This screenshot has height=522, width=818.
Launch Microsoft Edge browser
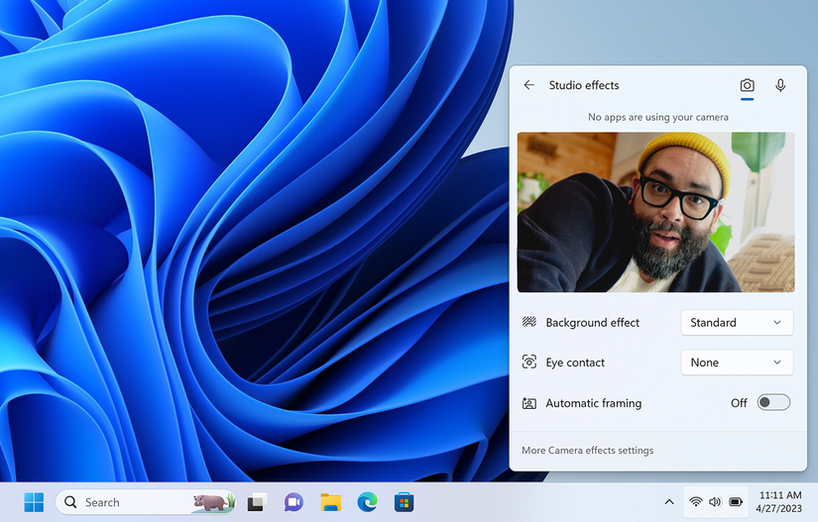[367, 502]
